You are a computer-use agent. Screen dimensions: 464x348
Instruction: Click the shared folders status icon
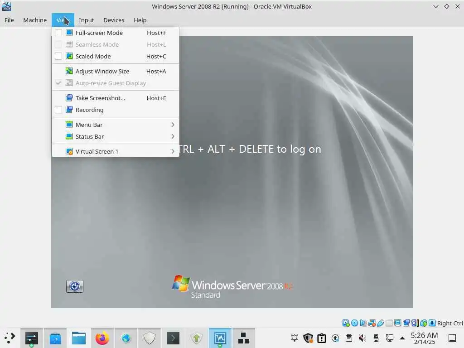[389, 323]
